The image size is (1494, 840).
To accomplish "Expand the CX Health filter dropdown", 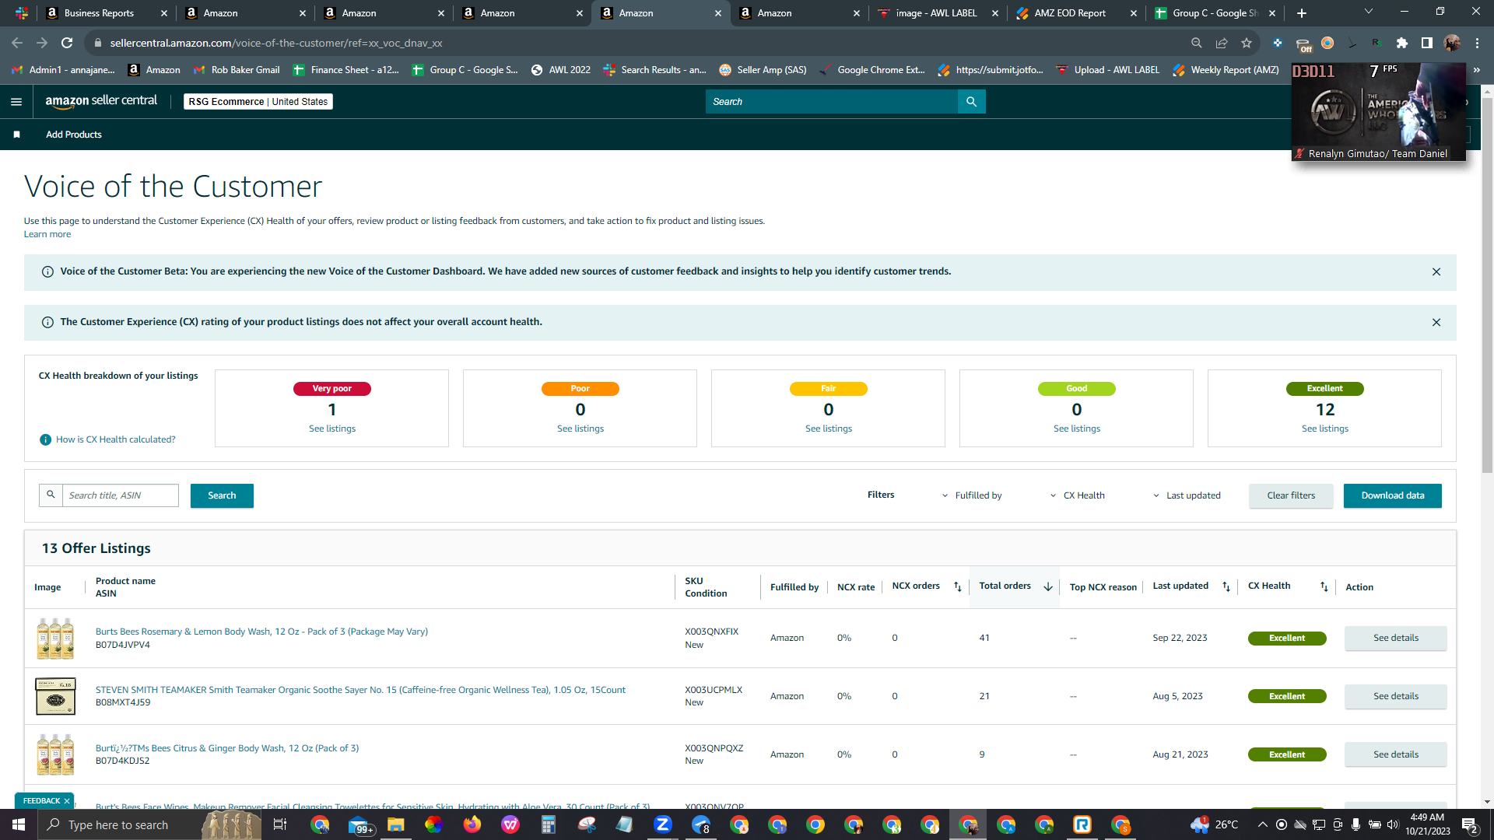I will click(1077, 496).
